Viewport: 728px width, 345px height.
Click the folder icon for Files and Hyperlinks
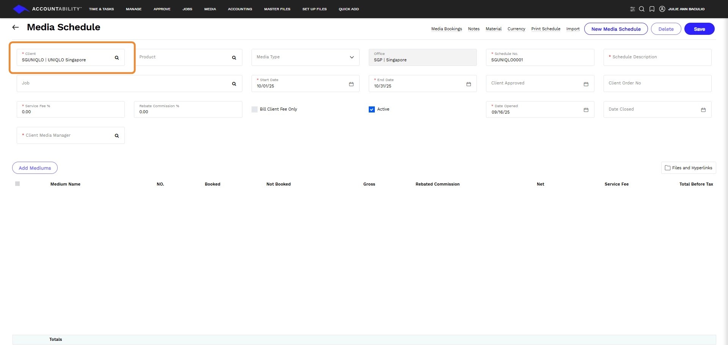[x=668, y=168]
